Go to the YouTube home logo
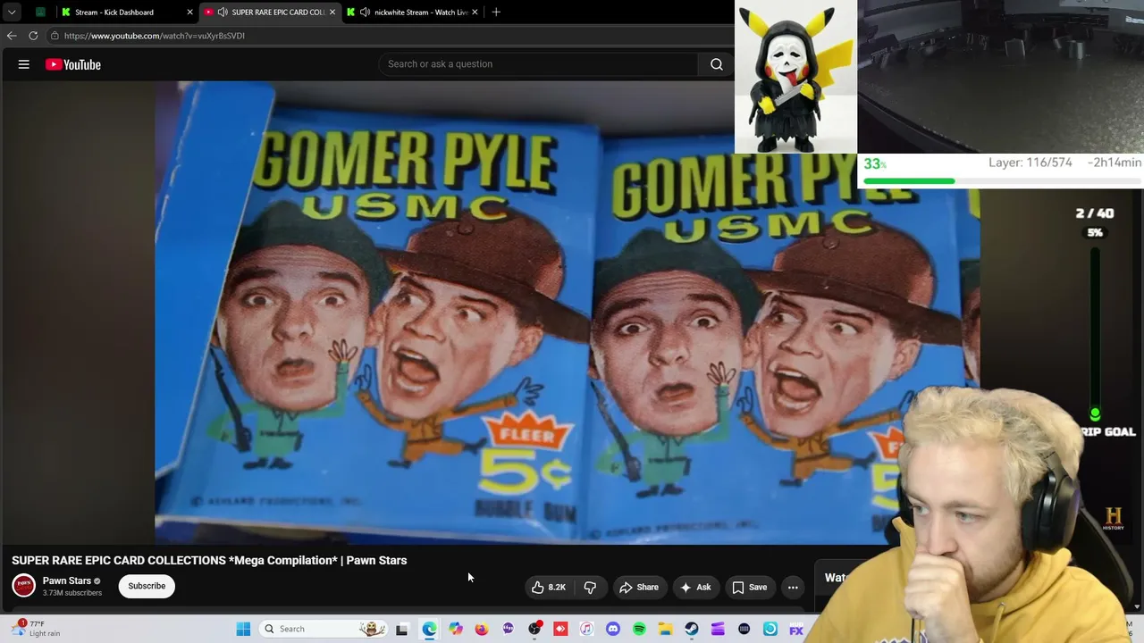1144x643 pixels. (73, 64)
